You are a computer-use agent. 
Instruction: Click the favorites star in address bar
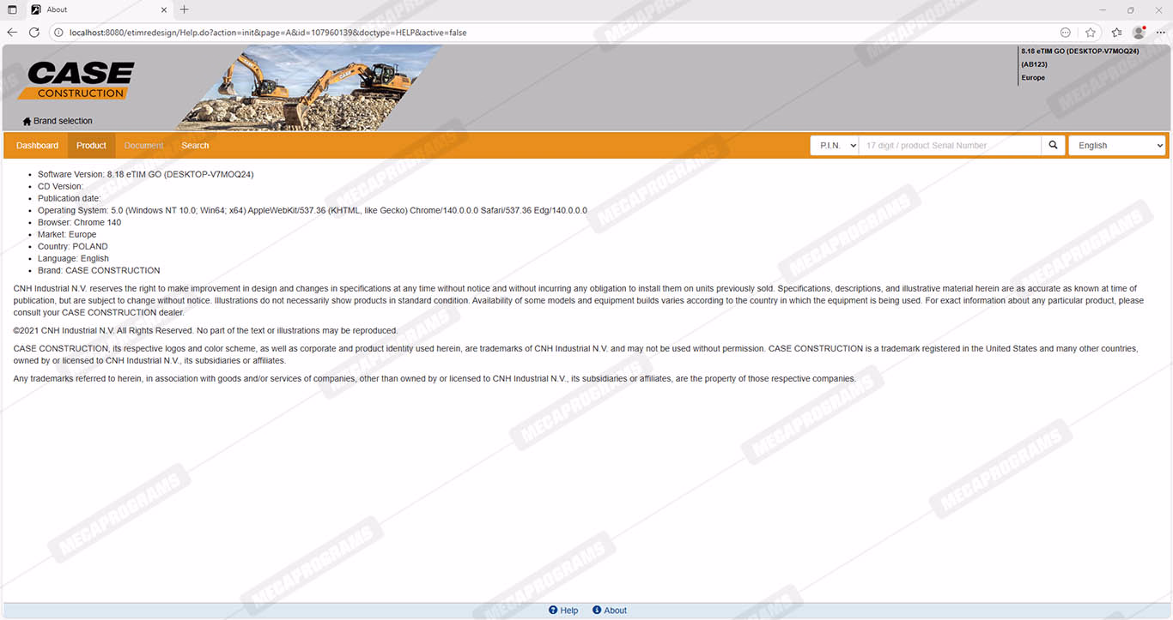coord(1090,33)
